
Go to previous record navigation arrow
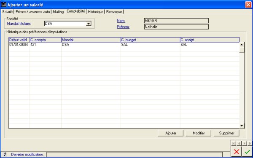tap(239, 143)
